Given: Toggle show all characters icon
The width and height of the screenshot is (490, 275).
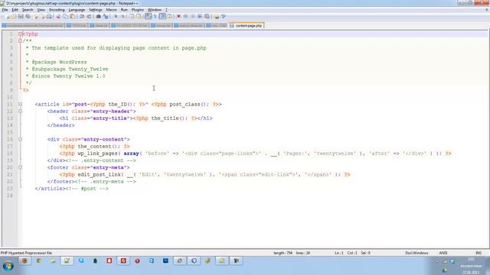Looking at the screenshot, I should 155,16.
